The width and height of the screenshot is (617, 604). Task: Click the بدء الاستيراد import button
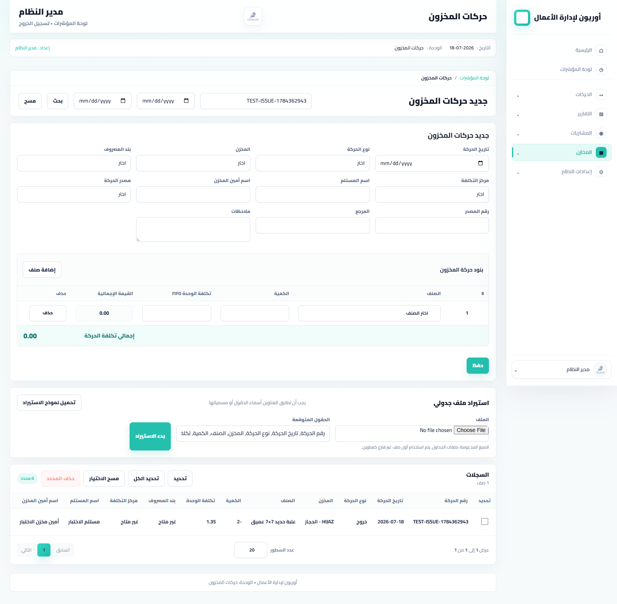(x=150, y=436)
